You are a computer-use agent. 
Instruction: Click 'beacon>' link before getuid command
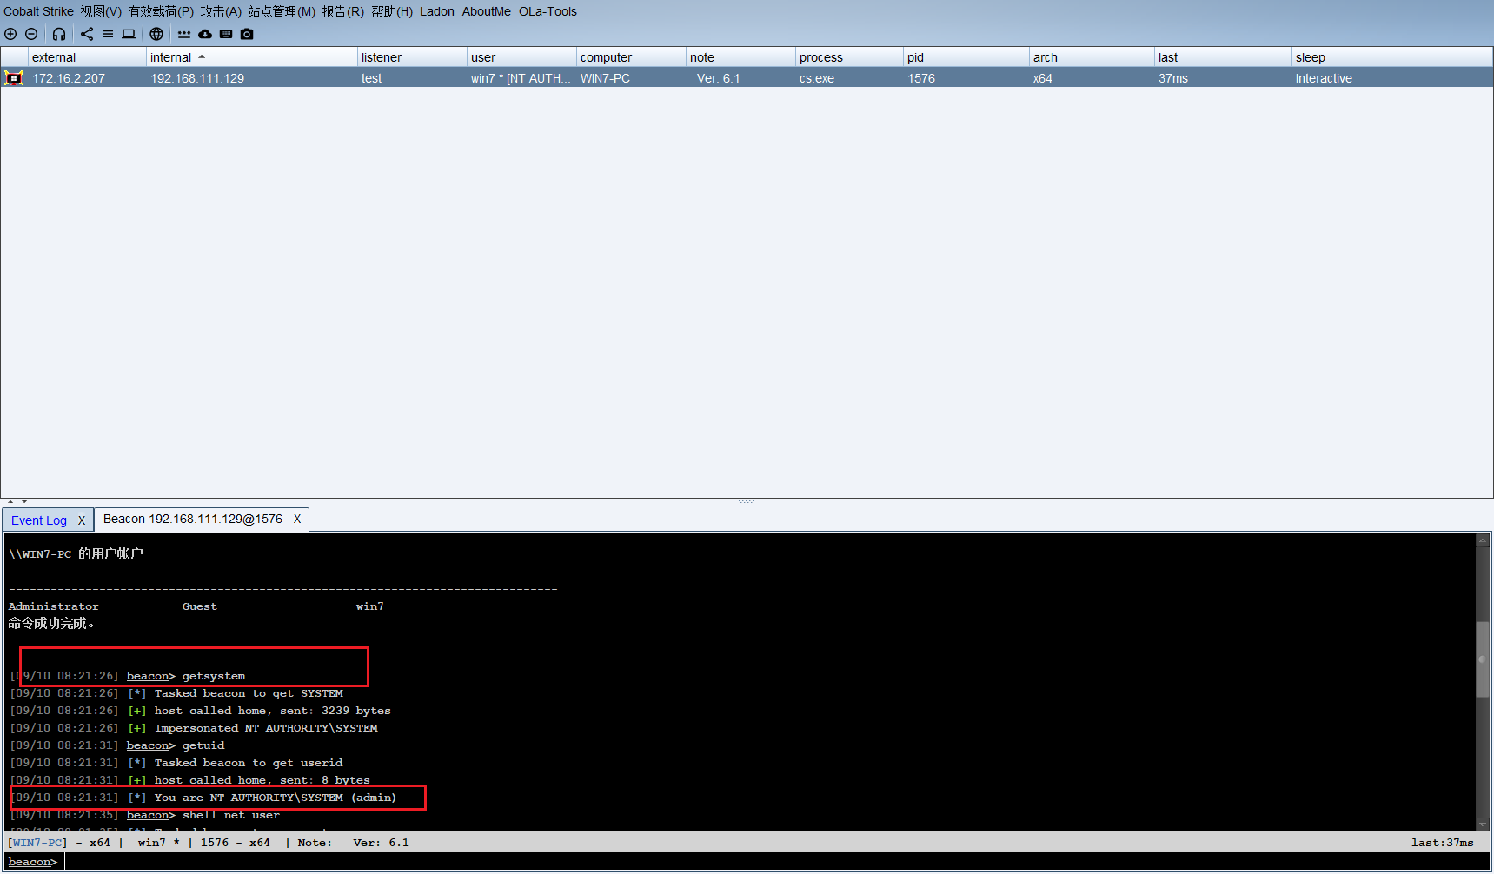150,745
